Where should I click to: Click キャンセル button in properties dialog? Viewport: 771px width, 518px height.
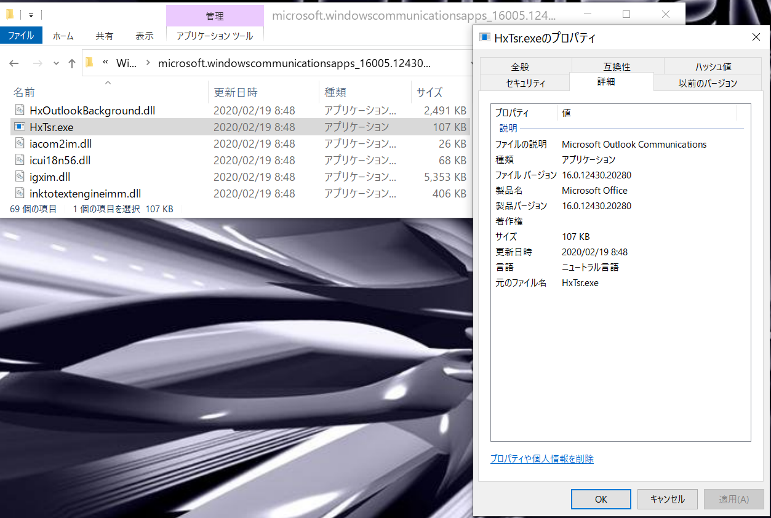tap(668, 499)
